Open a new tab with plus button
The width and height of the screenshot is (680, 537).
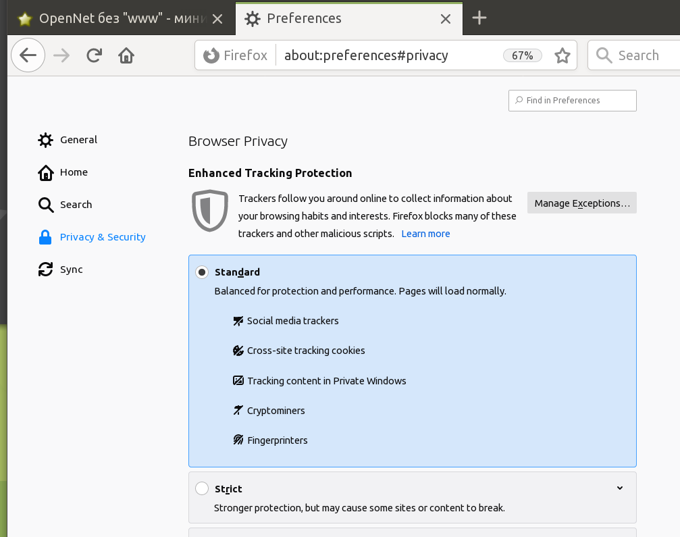coord(479,18)
